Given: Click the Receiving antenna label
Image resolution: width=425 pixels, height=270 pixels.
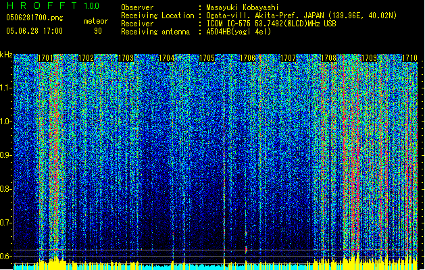Looking at the screenshot, I should pyautogui.click(x=155, y=32).
